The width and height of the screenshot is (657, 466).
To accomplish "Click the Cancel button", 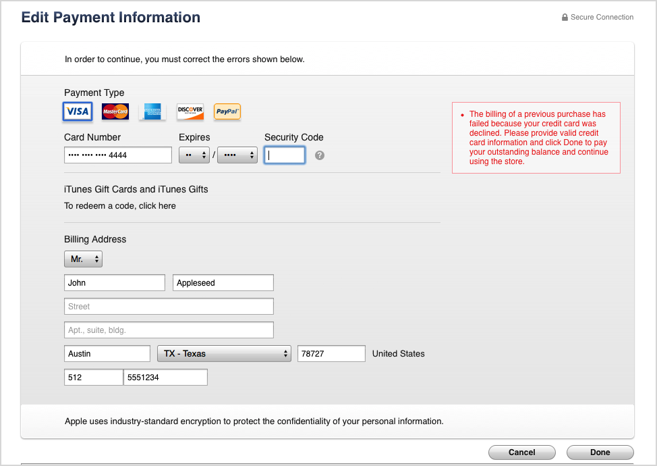I will click(x=521, y=452).
